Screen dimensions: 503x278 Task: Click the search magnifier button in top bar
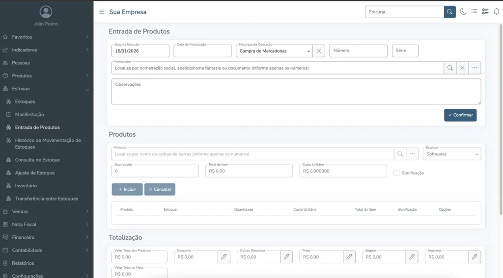pyautogui.click(x=449, y=12)
